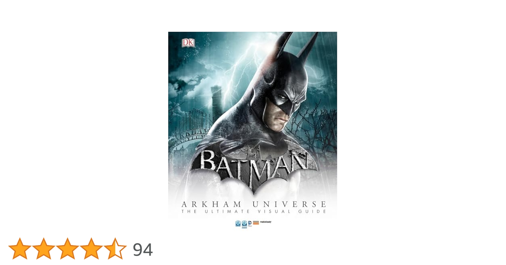Click the orange striped Rocksteady emblem

pos(256,223)
